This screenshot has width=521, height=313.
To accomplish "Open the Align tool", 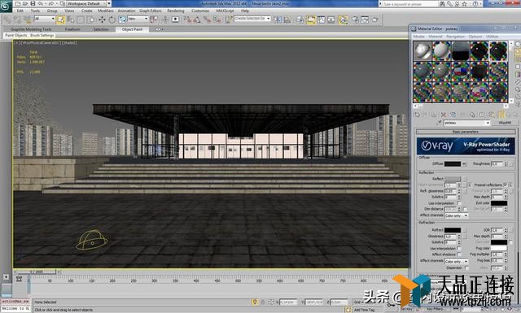I will pos(287,20).
